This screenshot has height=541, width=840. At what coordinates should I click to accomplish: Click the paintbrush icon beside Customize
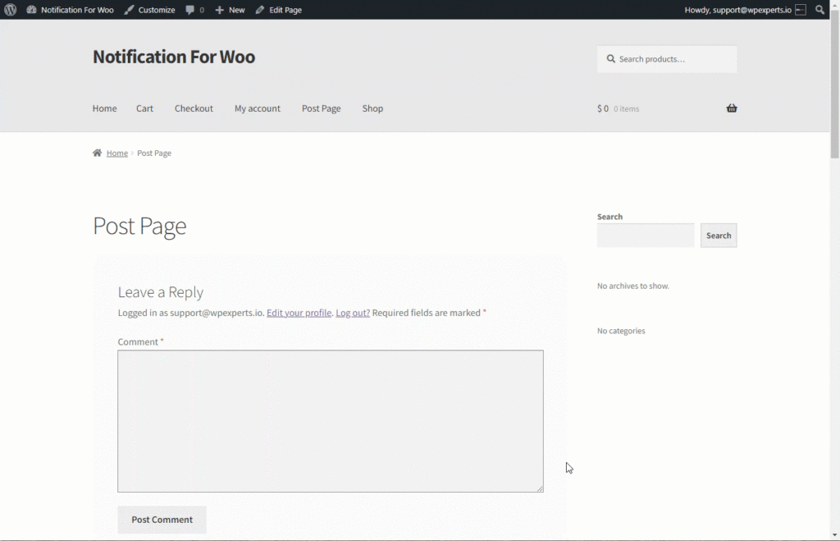pyautogui.click(x=129, y=10)
